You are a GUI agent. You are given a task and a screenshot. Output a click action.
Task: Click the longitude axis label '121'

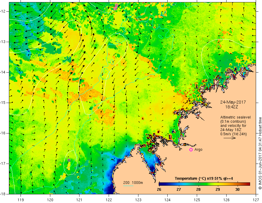(79, 200)
